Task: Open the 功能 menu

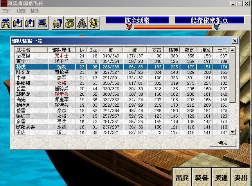Action: pyautogui.click(x=21, y=11)
